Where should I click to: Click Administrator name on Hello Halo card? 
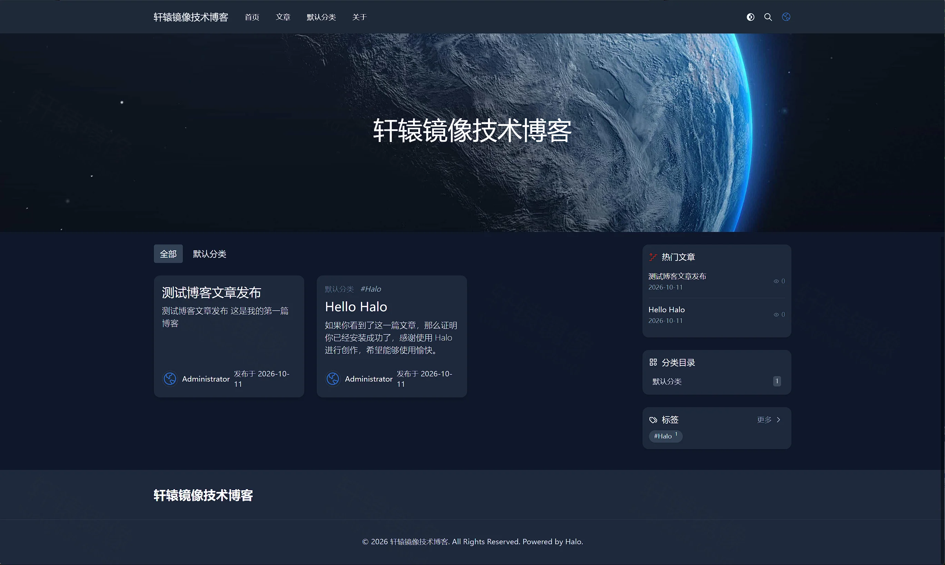coord(368,379)
